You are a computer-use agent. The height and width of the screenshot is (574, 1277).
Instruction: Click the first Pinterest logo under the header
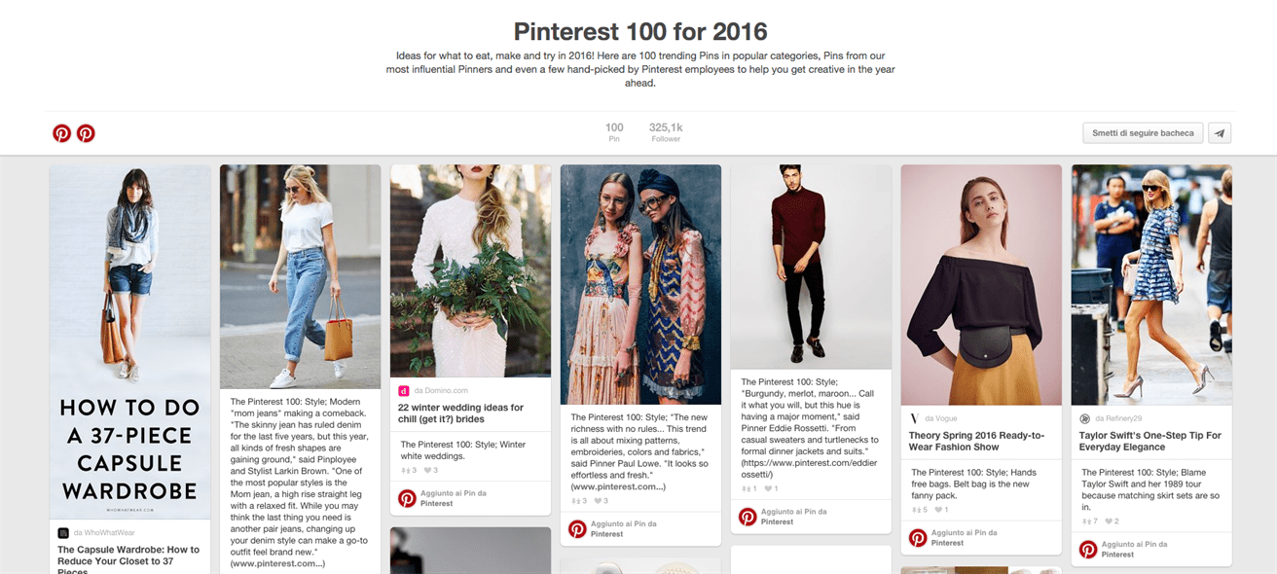61,133
